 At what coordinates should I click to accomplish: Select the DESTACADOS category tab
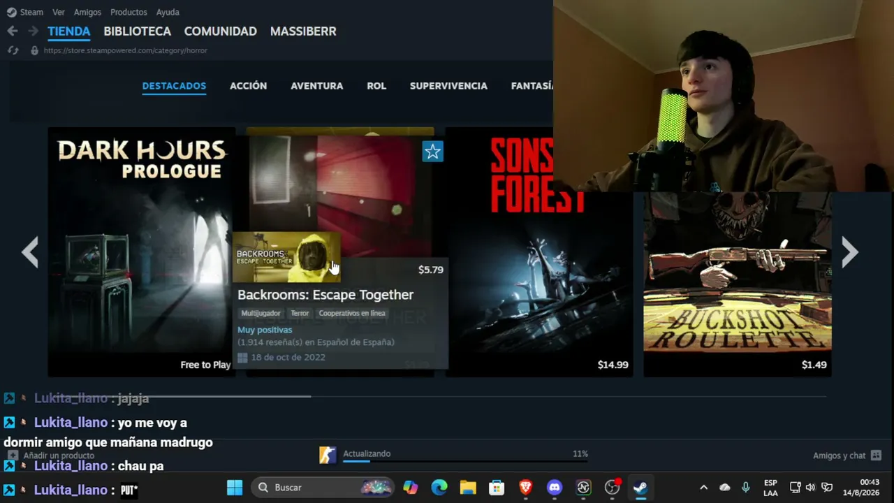174,86
